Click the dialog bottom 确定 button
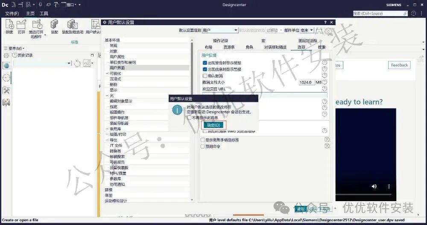This screenshot has width=427, height=225. click(x=300, y=209)
